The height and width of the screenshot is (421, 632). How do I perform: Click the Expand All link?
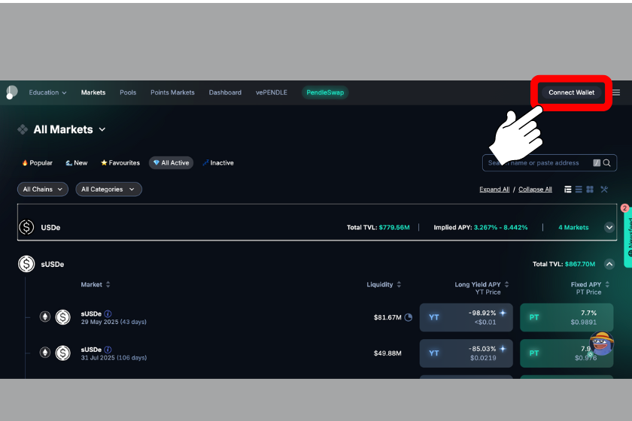494,189
